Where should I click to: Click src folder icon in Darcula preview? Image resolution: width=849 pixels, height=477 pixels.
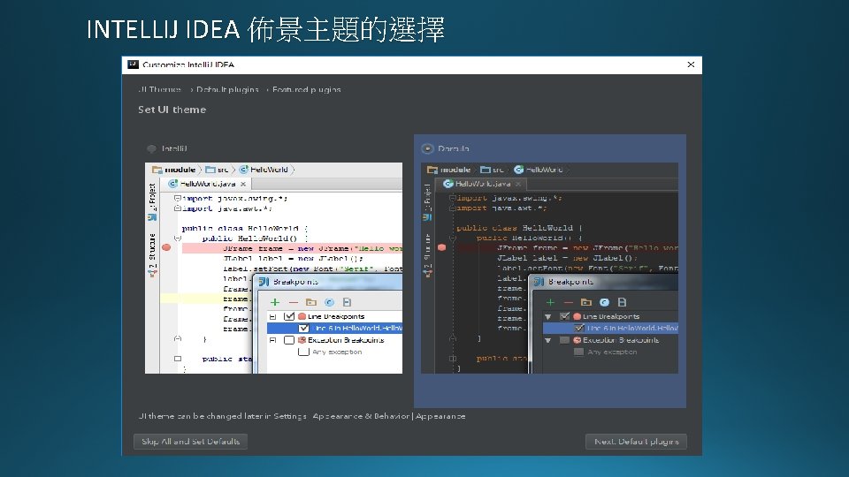[x=486, y=170]
